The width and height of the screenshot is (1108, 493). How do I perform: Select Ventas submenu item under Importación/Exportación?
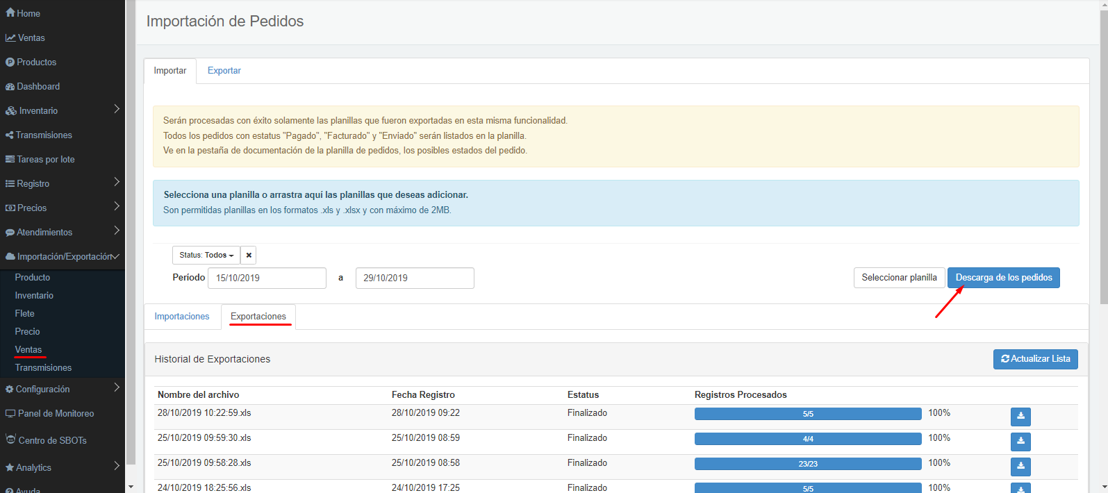pyautogui.click(x=28, y=350)
